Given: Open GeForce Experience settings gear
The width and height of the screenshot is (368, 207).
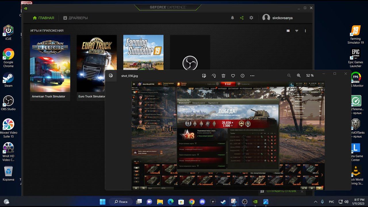Looking at the screenshot, I should click(x=251, y=18).
